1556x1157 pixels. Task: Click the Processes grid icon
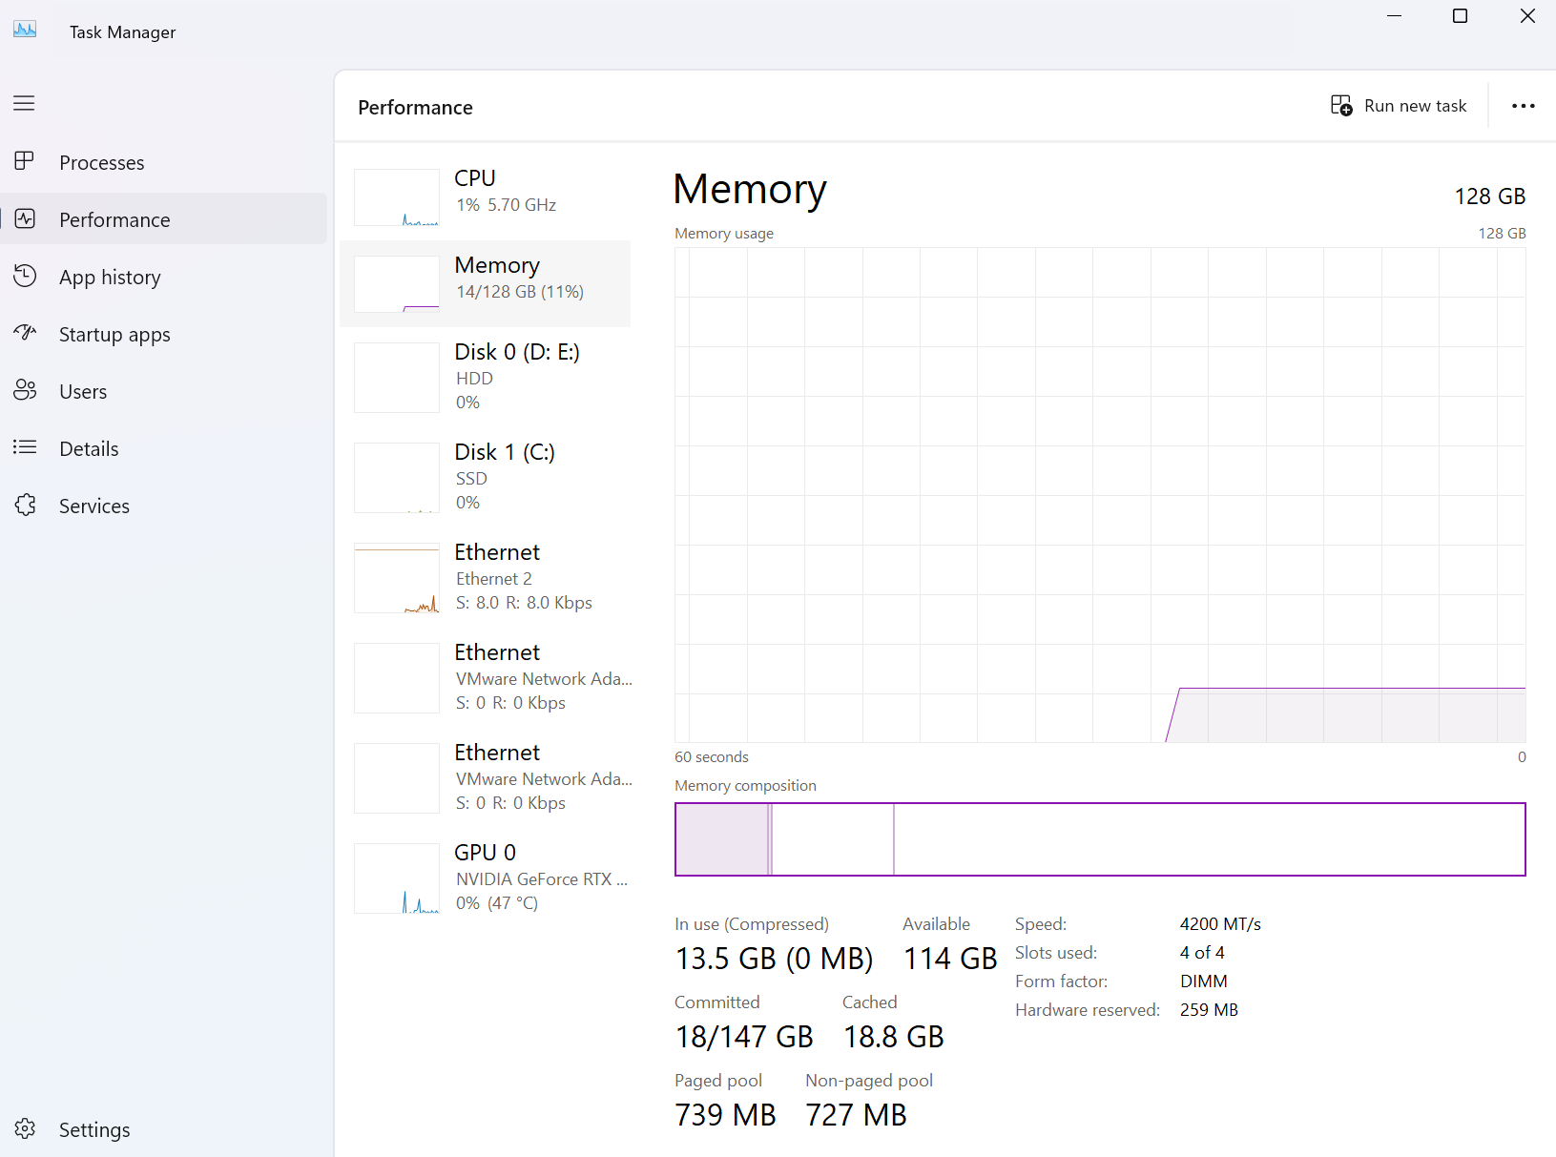pyautogui.click(x=25, y=161)
